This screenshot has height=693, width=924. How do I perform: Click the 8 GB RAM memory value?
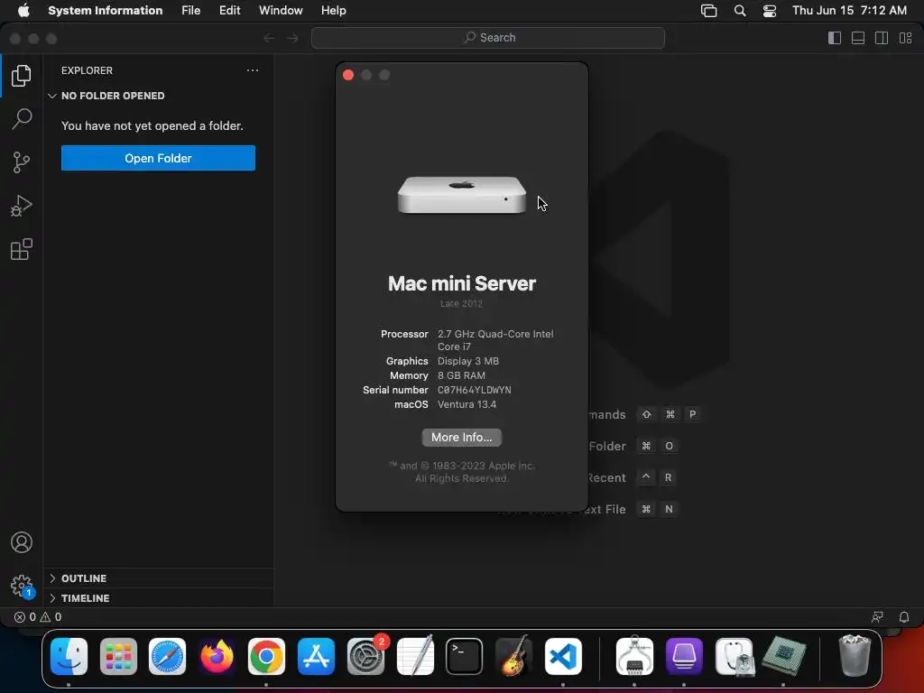click(461, 375)
